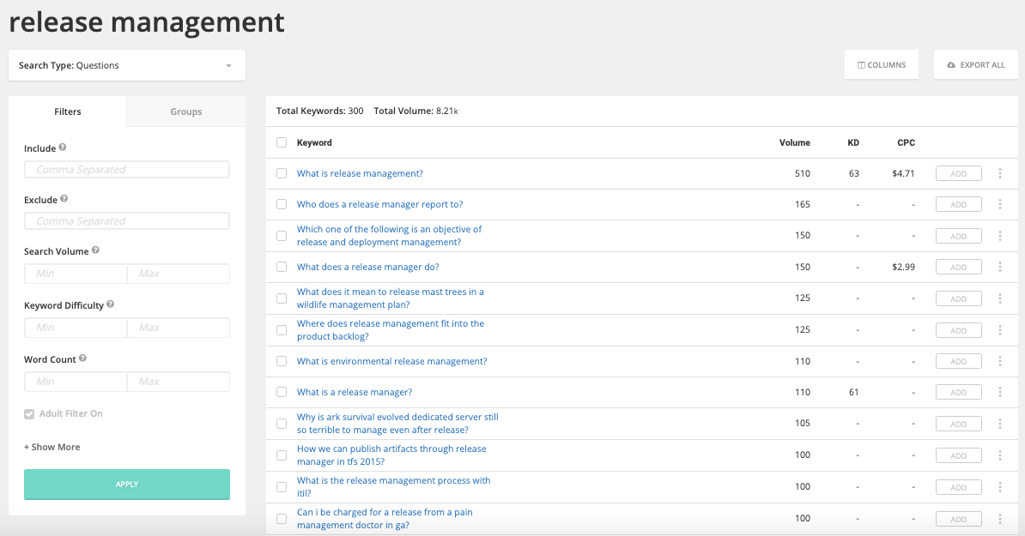Screen dimensions: 1025x536
Task: Toggle the Adult Filter On checkbox
Action: tap(29, 414)
